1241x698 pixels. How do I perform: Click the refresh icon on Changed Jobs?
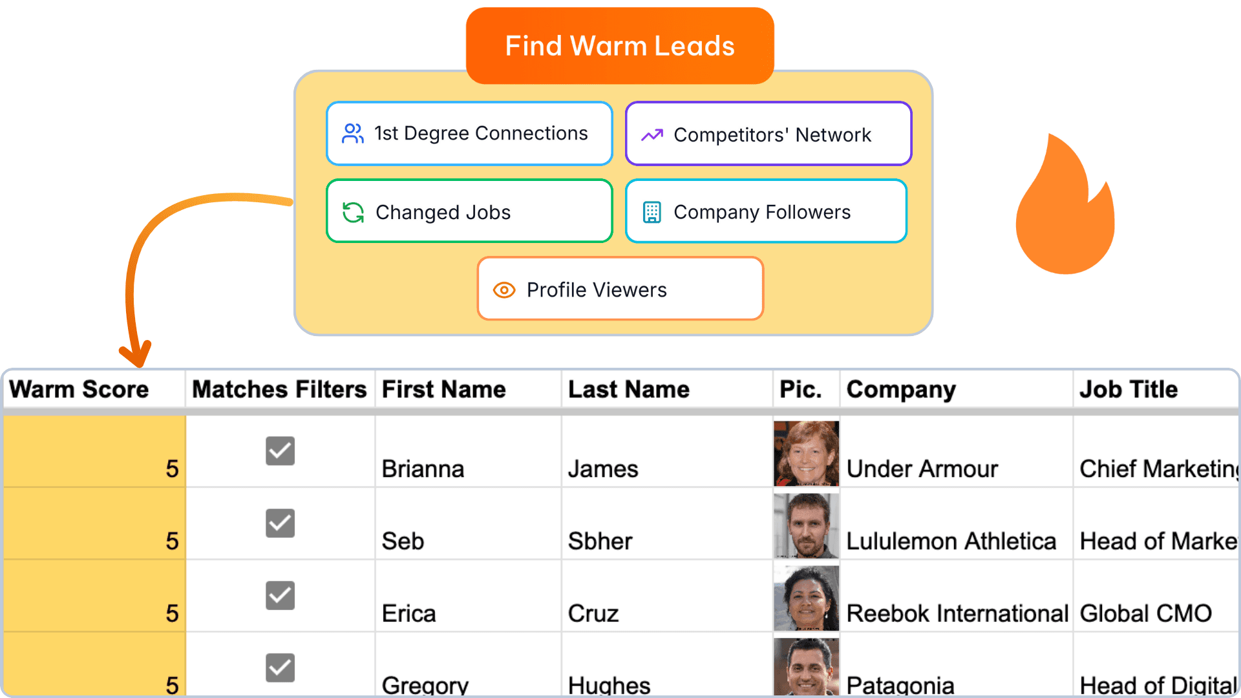[x=352, y=211]
